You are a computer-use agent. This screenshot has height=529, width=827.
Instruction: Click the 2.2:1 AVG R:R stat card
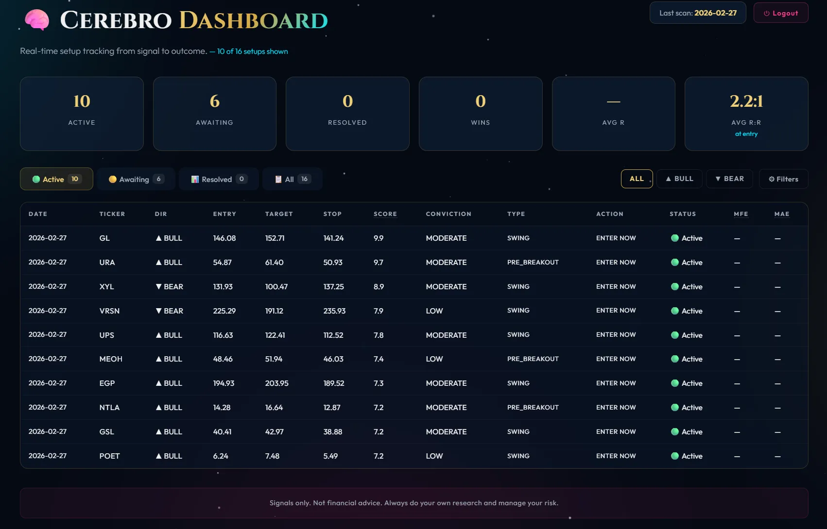tap(746, 114)
